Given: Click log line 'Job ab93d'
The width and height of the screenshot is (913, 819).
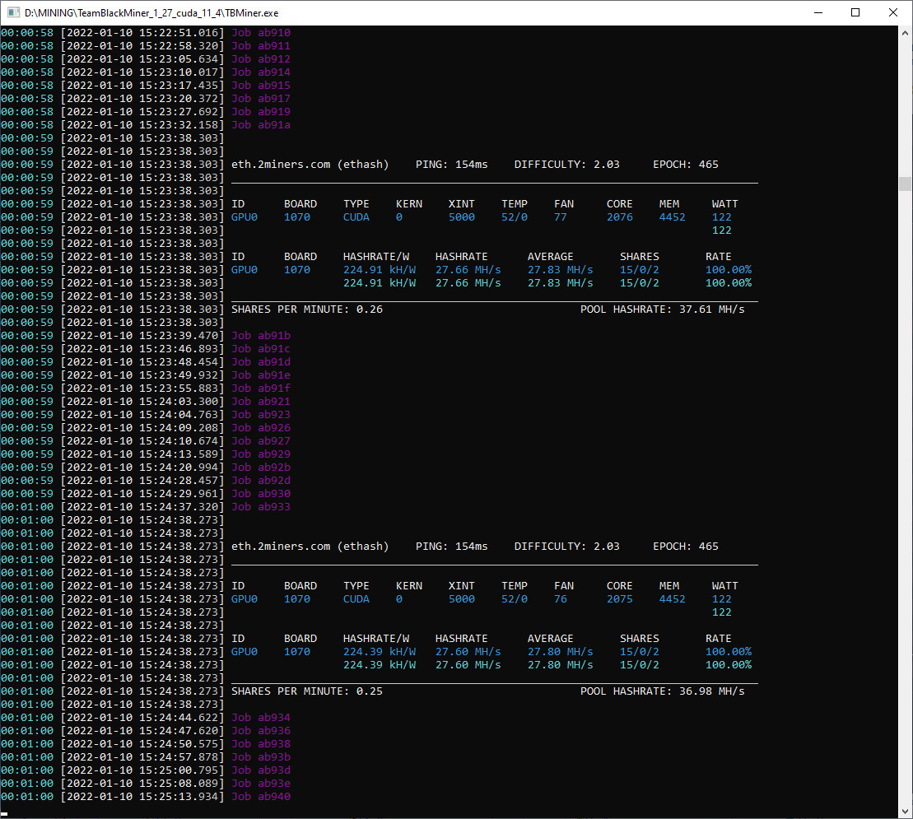Looking at the screenshot, I should click(x=261, y=770).
